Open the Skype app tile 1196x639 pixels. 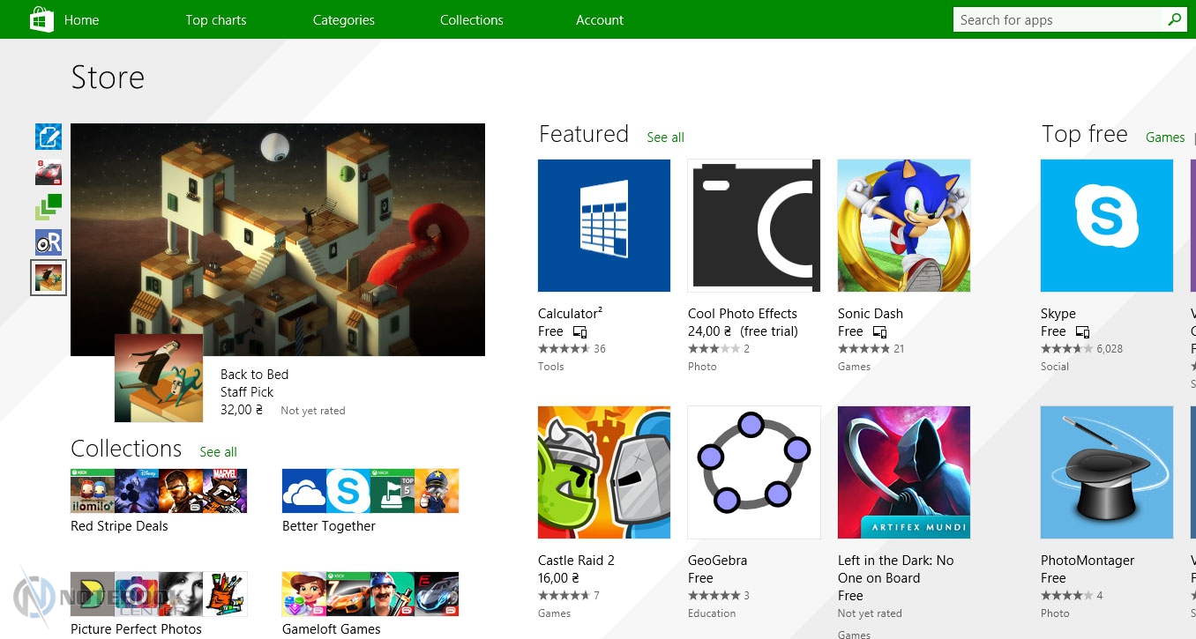(1107, 226)
